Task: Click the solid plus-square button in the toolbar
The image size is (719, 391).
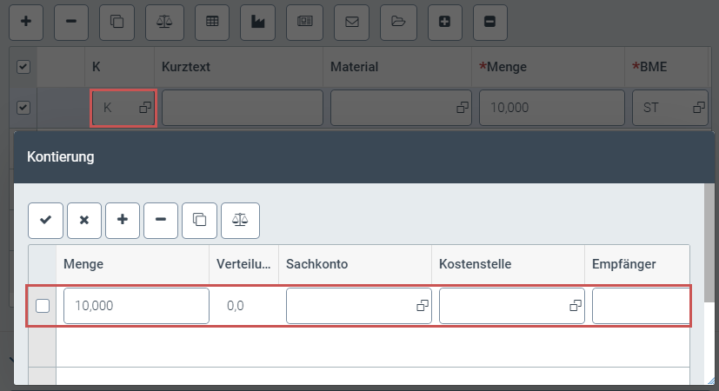Action: coord(445,22)
